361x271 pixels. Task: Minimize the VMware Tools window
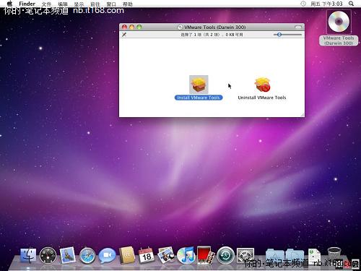click(131, 27)
